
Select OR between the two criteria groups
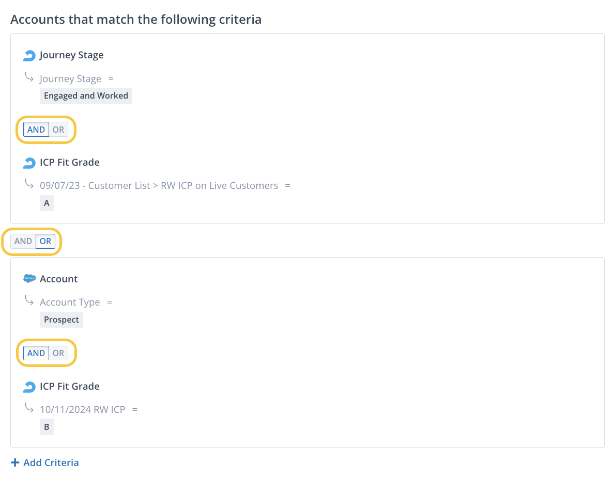coord(45,241)
